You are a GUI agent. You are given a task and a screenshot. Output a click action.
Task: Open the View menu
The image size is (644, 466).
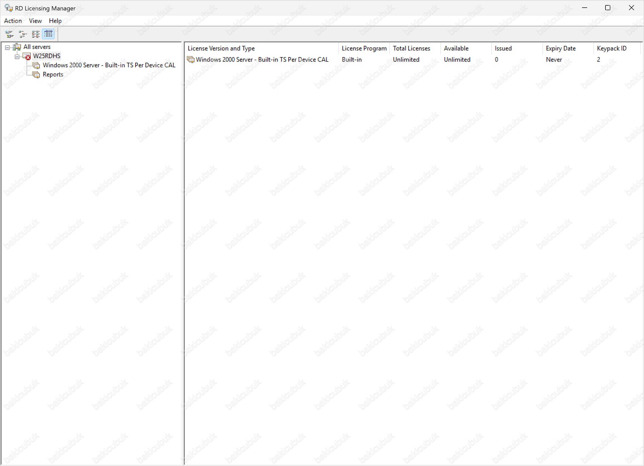pos(35,21)
